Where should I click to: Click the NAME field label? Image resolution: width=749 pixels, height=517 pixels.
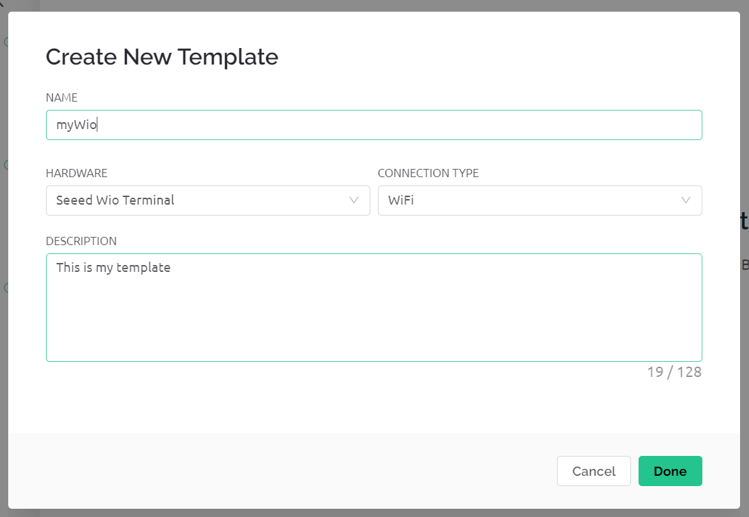62,97
